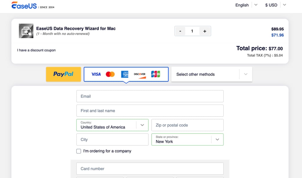This screenshot has width=302, height=178.
Task: Focus the City input field
Action: pyautogui.click(x=112, y=139)
